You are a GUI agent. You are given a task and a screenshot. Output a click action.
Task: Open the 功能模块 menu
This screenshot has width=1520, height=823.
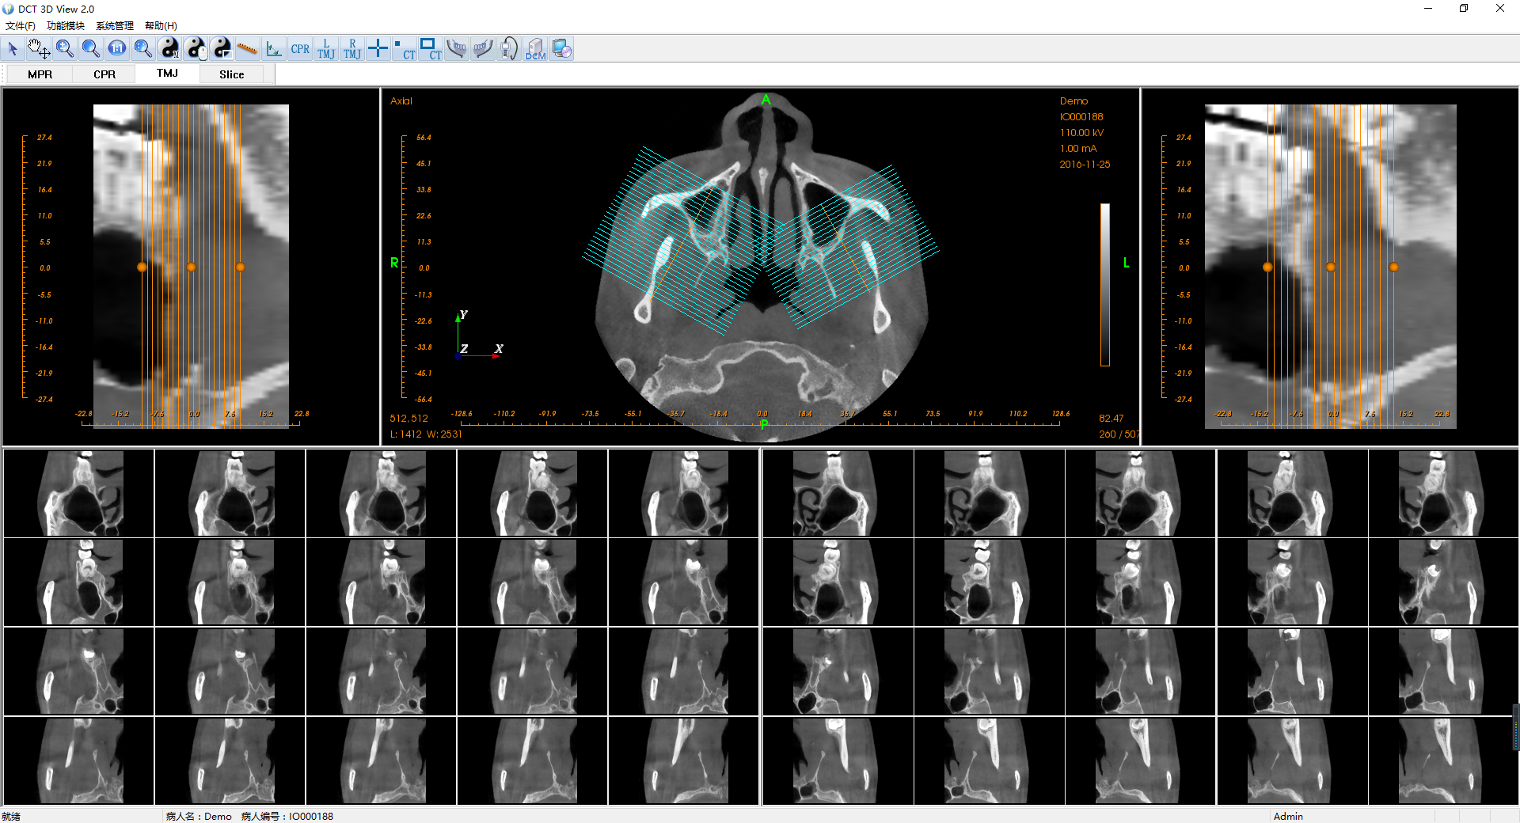coord(66,26)
